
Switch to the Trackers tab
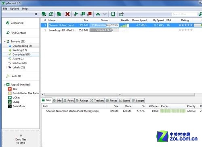click(x=97, y=100)
